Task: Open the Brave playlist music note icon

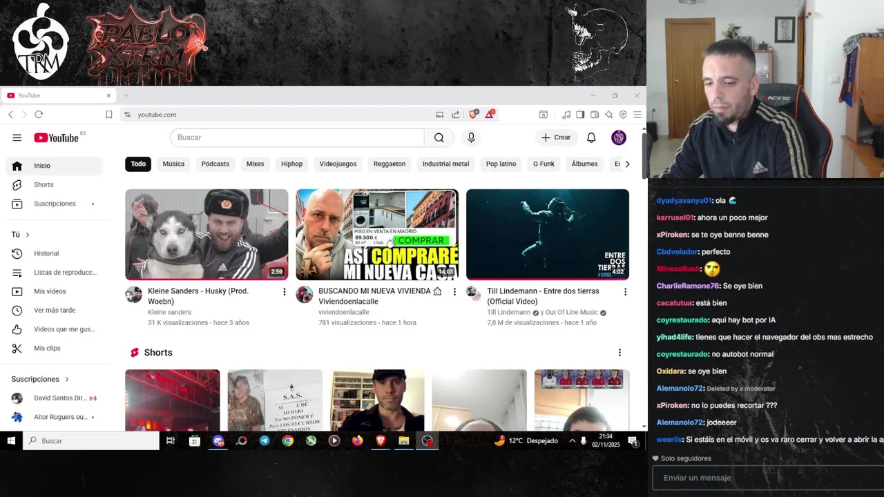Action: (x=566, y=115)
